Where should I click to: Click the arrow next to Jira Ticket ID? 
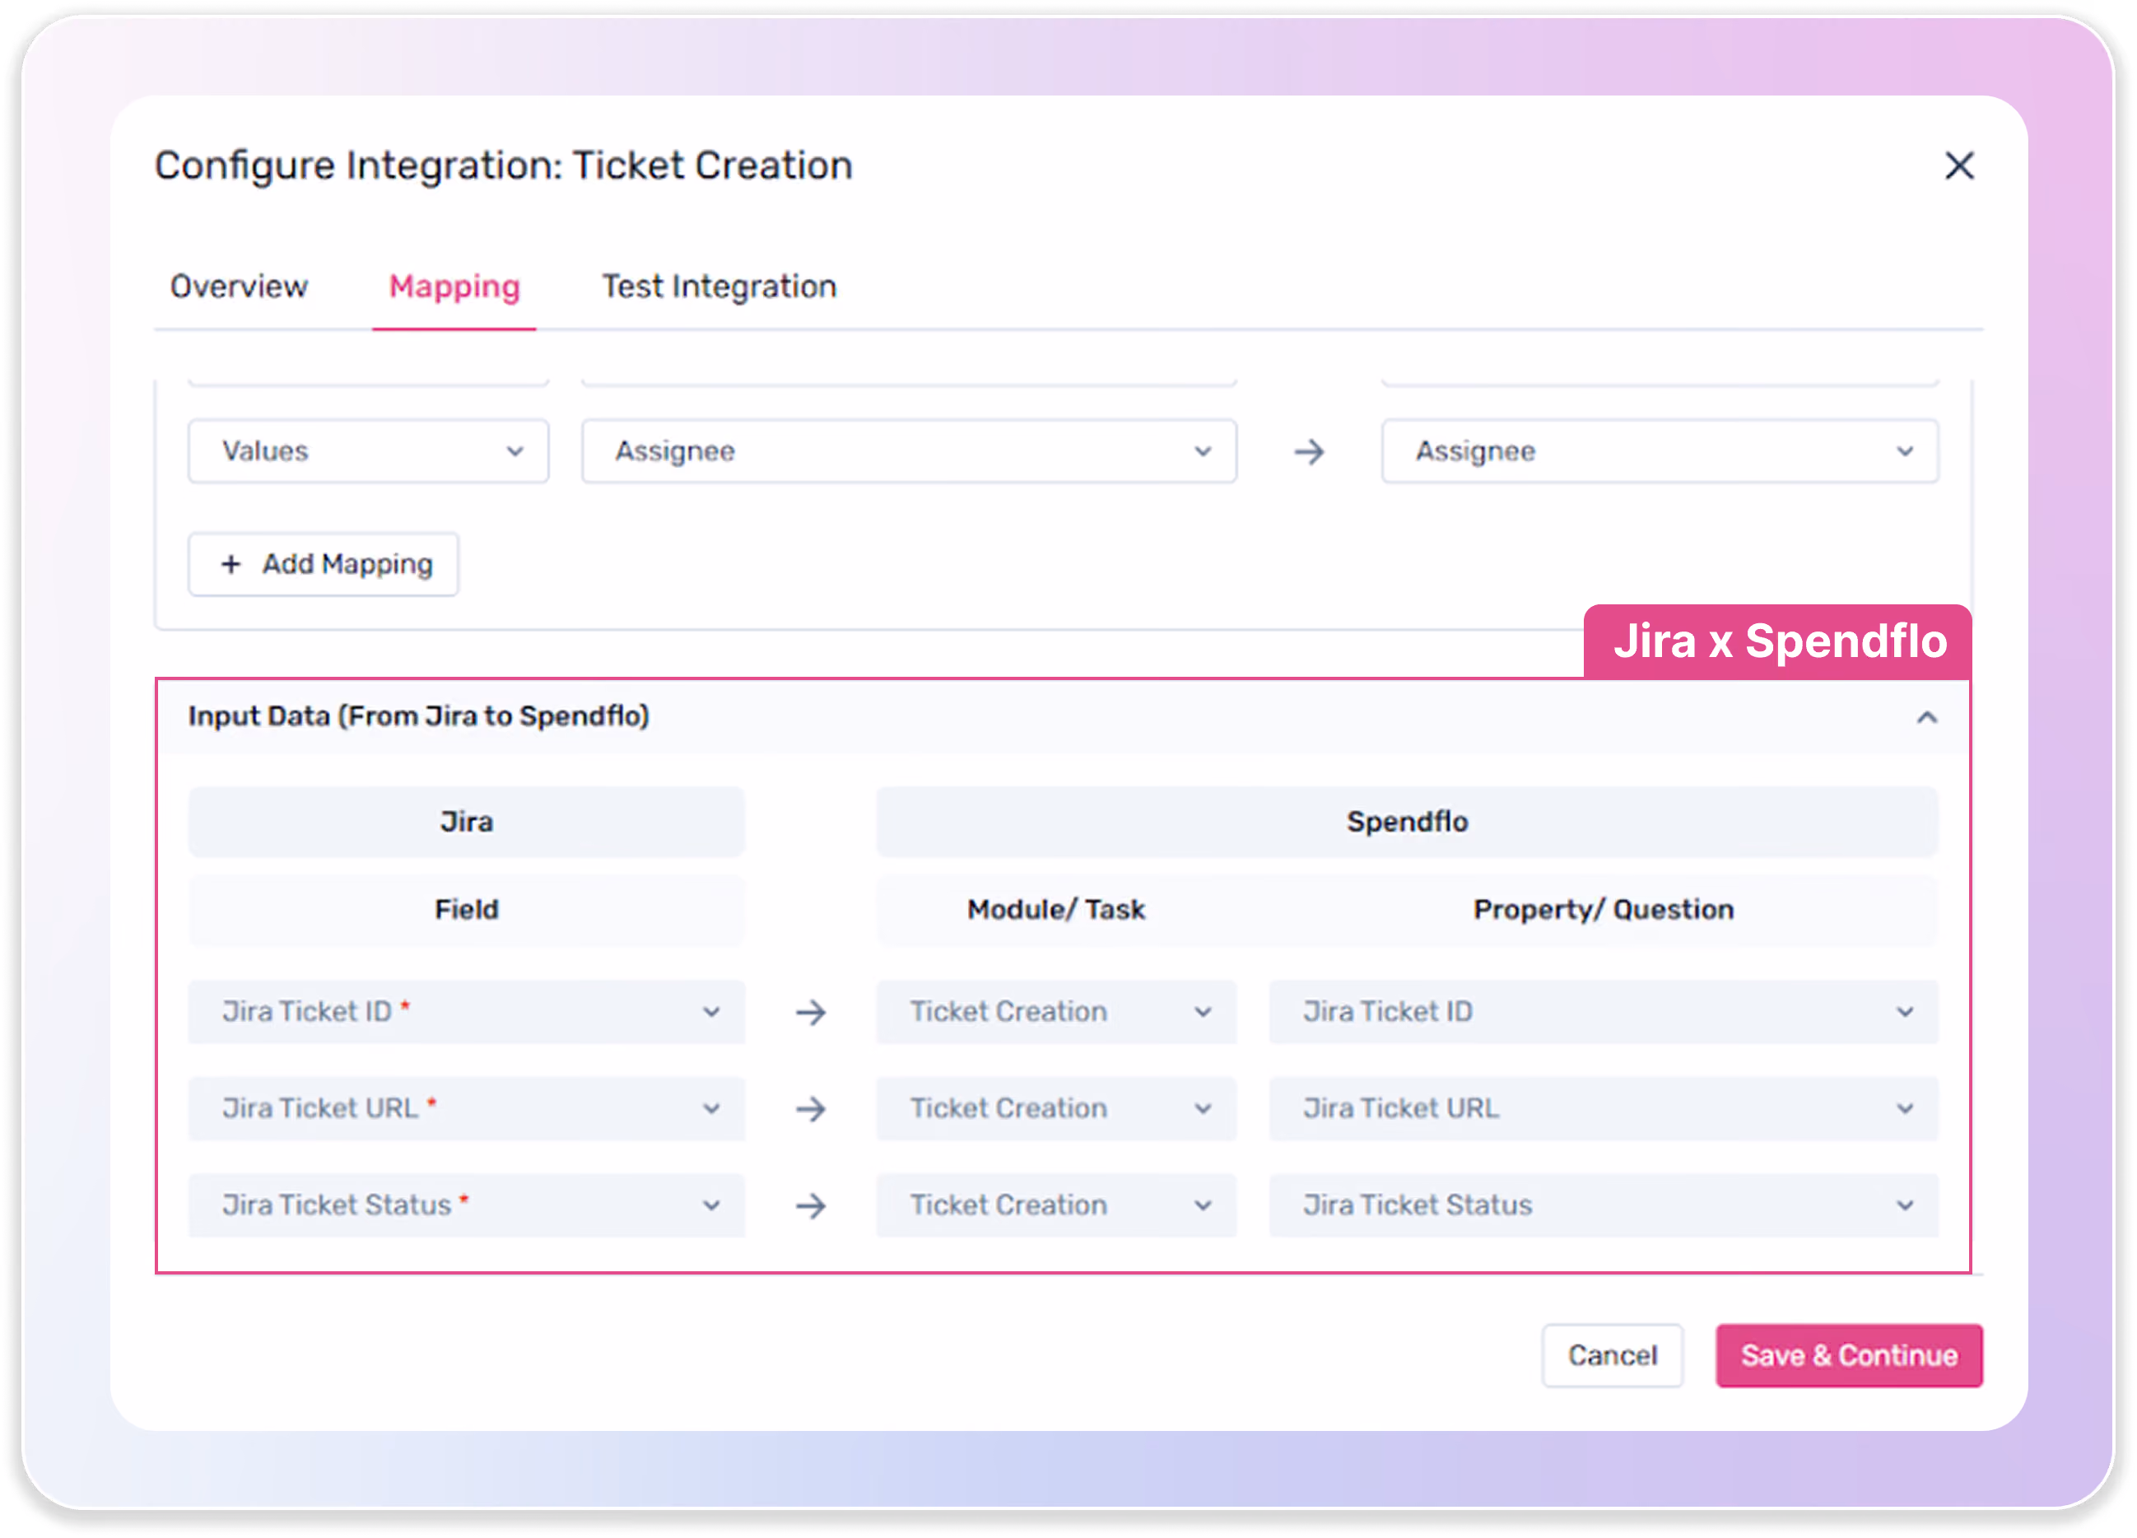click(x=810, y=1012)
